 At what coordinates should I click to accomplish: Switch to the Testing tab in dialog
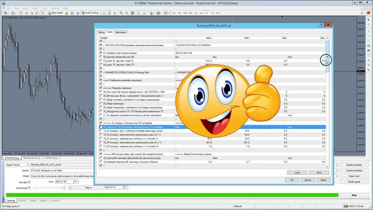tap(101, 32)
